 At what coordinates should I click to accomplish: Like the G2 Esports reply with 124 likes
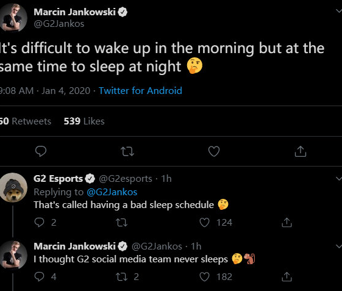pyautogui.click(x=205, y=223)
